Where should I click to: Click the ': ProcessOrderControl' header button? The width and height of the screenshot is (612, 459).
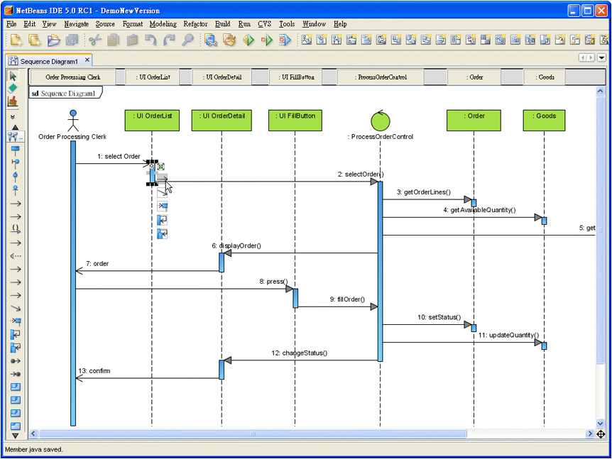pos(381,77)
